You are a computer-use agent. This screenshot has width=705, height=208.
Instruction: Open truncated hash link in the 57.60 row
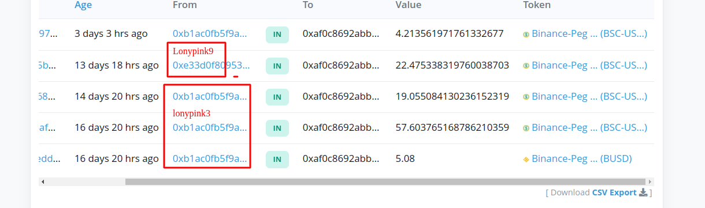click(48, 127)
